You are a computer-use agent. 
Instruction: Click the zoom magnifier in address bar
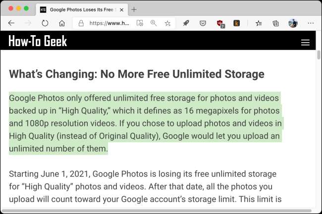[154, 23]
